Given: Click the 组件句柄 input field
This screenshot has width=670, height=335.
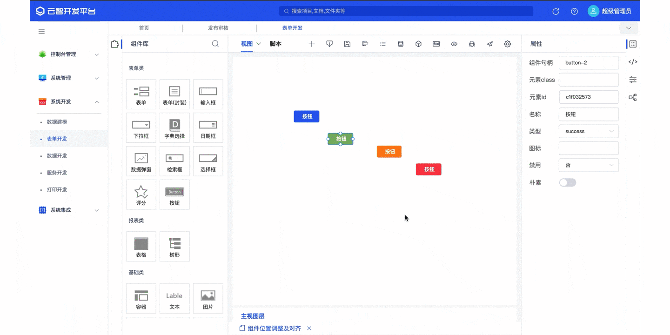Looking at the screenshot, I should pos(589,63).
